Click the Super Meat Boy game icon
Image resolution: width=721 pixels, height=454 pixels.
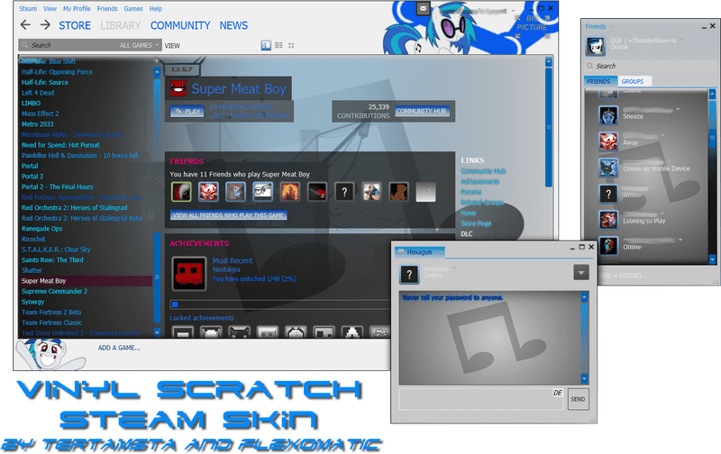click(178, 88)
